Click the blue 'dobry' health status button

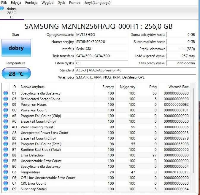pyautogui.click(x=16, y=48)
